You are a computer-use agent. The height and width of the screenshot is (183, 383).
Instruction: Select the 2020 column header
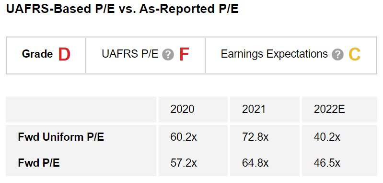[x=182, y=109]
